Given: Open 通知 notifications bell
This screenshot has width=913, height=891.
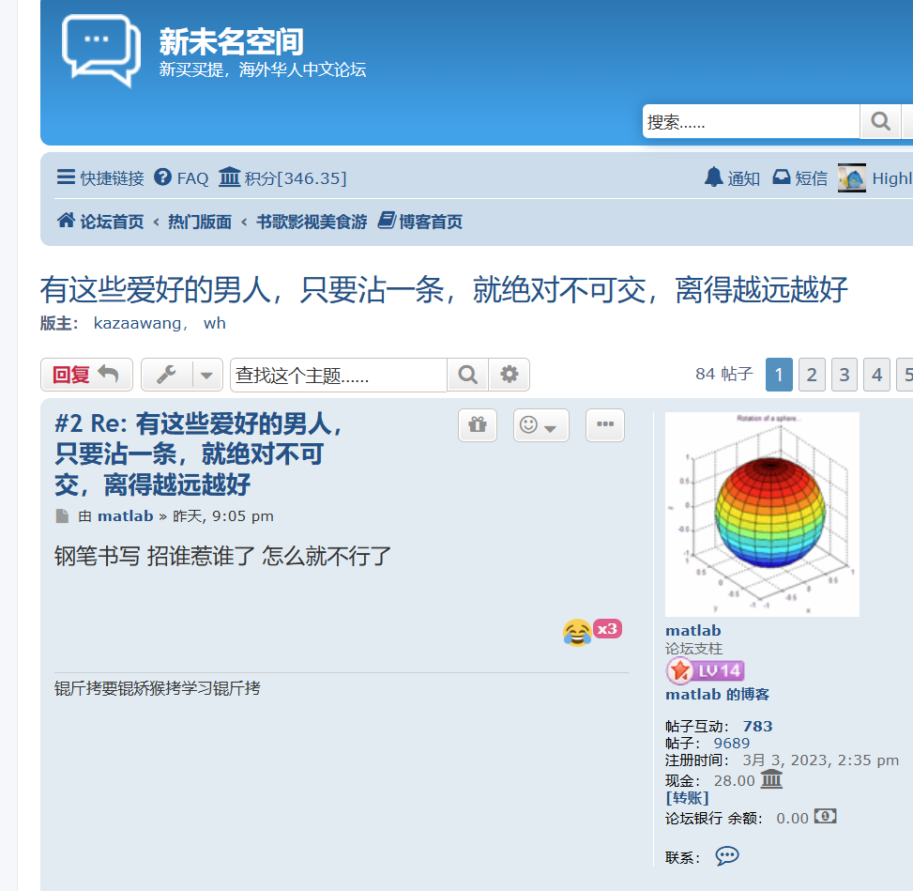Looking at the screenshot, I should (732, 177).
